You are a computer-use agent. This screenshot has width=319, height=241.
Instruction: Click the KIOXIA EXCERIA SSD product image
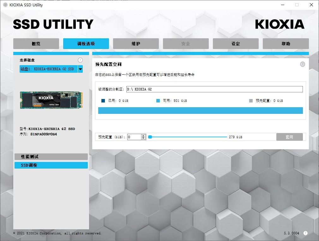pos(51,100)
